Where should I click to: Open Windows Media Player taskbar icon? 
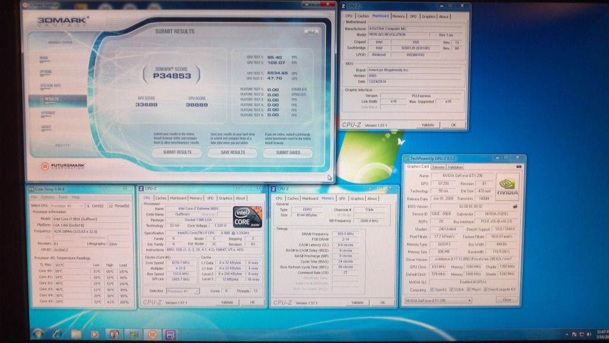95,334
